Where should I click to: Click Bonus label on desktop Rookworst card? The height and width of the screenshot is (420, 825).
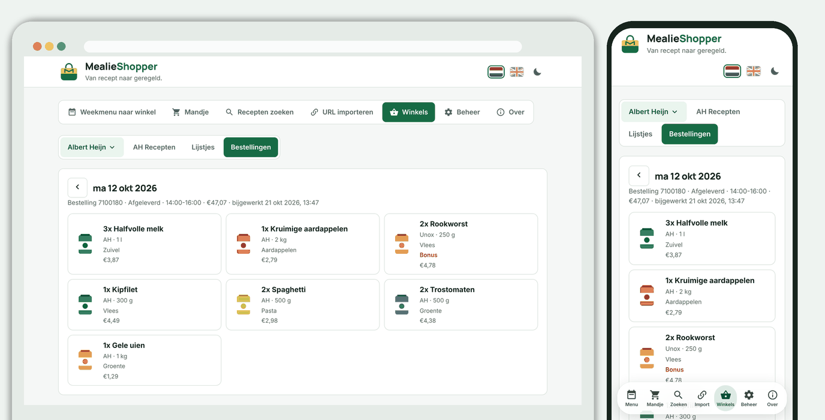[x=429, y=255]
